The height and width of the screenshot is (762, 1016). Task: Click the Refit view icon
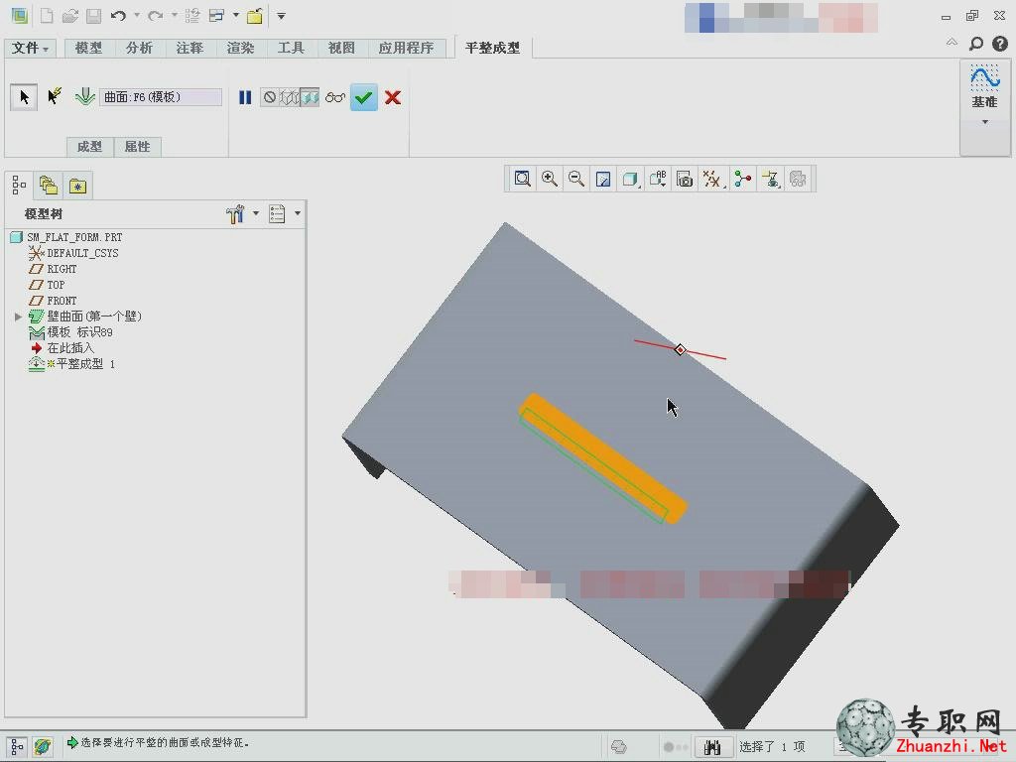522,179
